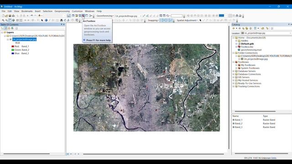Select the Zoom Out tool

(x=6, y=20)
